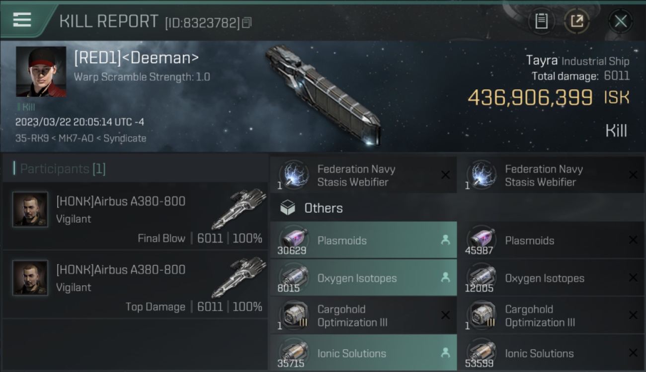Copy the kill report ID

(x=246, y=22)
